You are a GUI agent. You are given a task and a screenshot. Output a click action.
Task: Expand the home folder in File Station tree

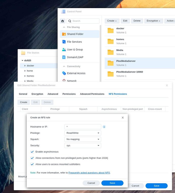(x=25, y=71)
